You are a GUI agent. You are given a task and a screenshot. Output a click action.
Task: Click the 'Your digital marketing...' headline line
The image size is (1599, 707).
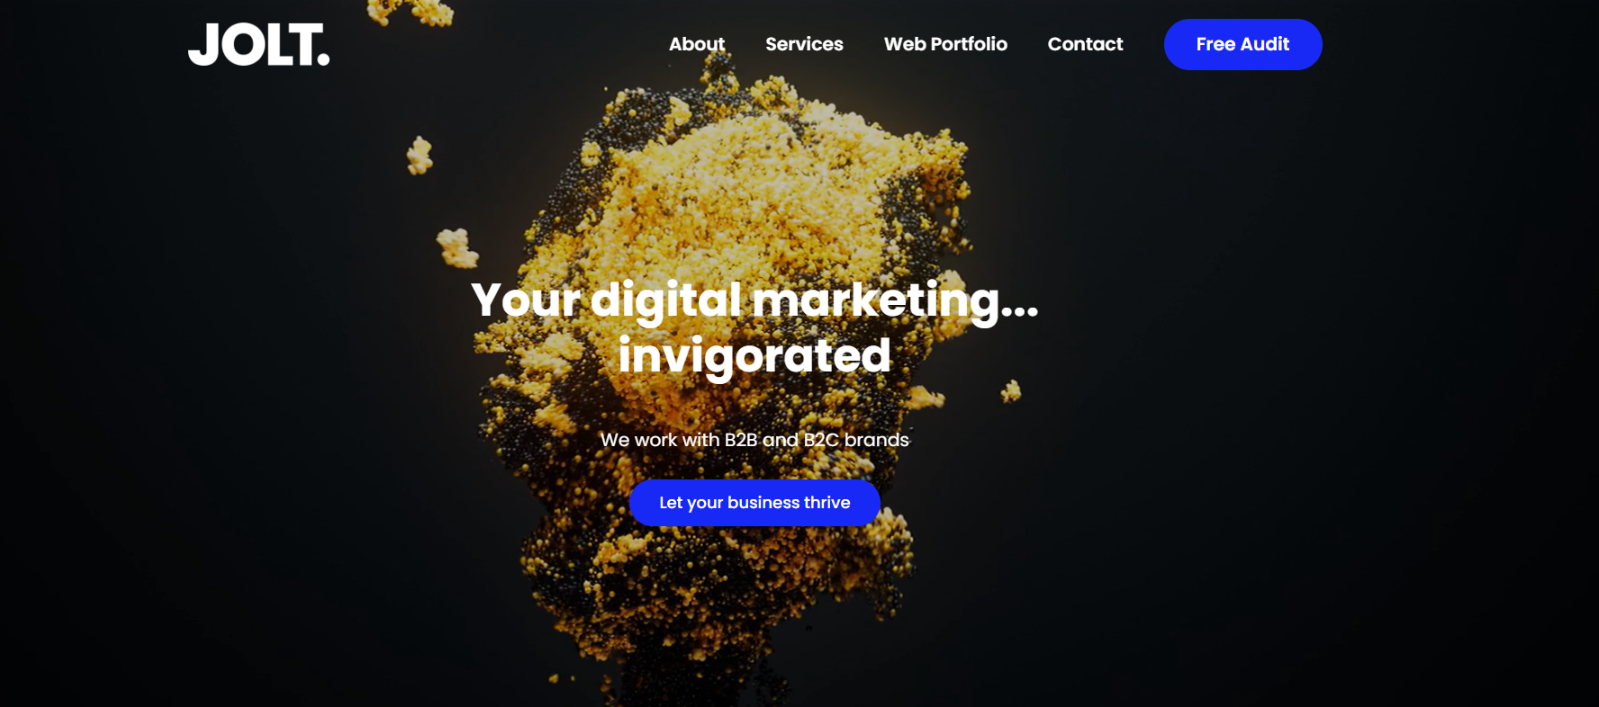point(754,300)
